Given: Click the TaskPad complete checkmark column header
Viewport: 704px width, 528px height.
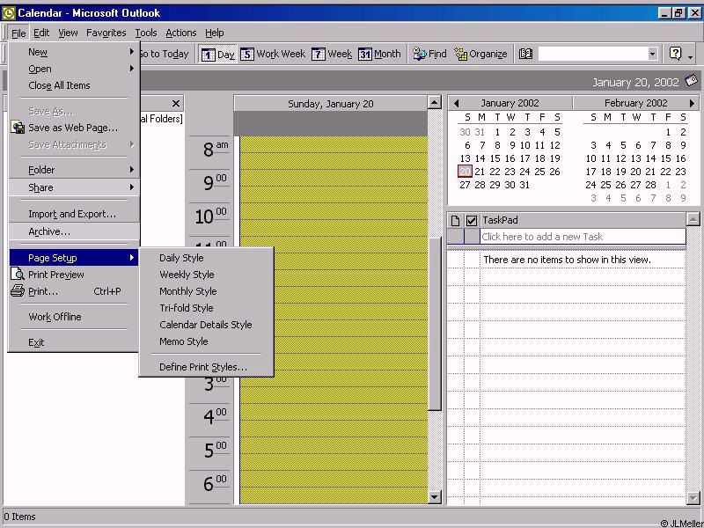Looking at the screenshot, I should (472, 220).
